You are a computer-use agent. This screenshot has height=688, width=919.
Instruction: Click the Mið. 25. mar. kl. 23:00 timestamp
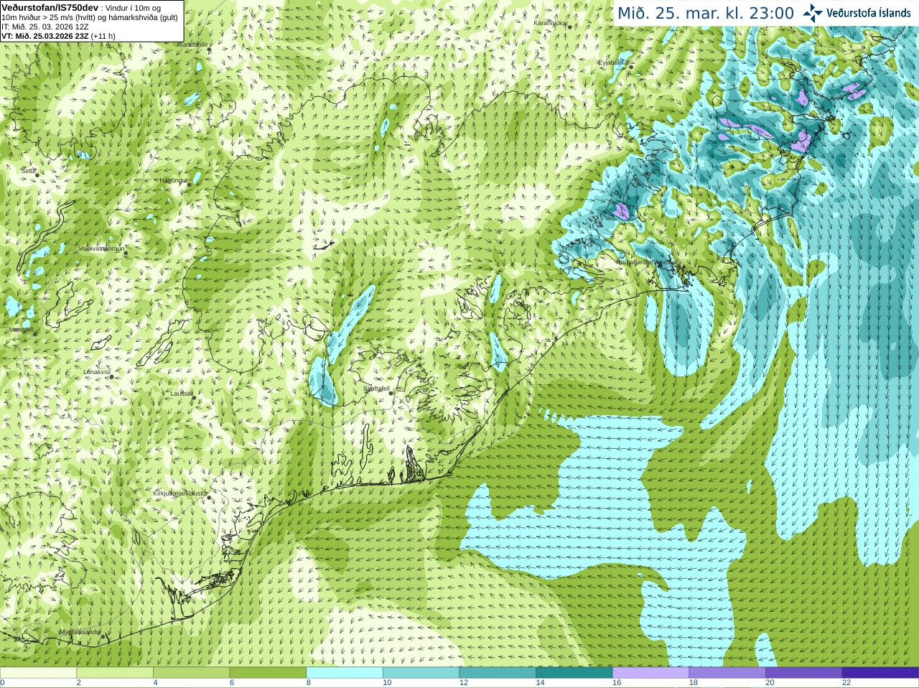coord(706,13)
